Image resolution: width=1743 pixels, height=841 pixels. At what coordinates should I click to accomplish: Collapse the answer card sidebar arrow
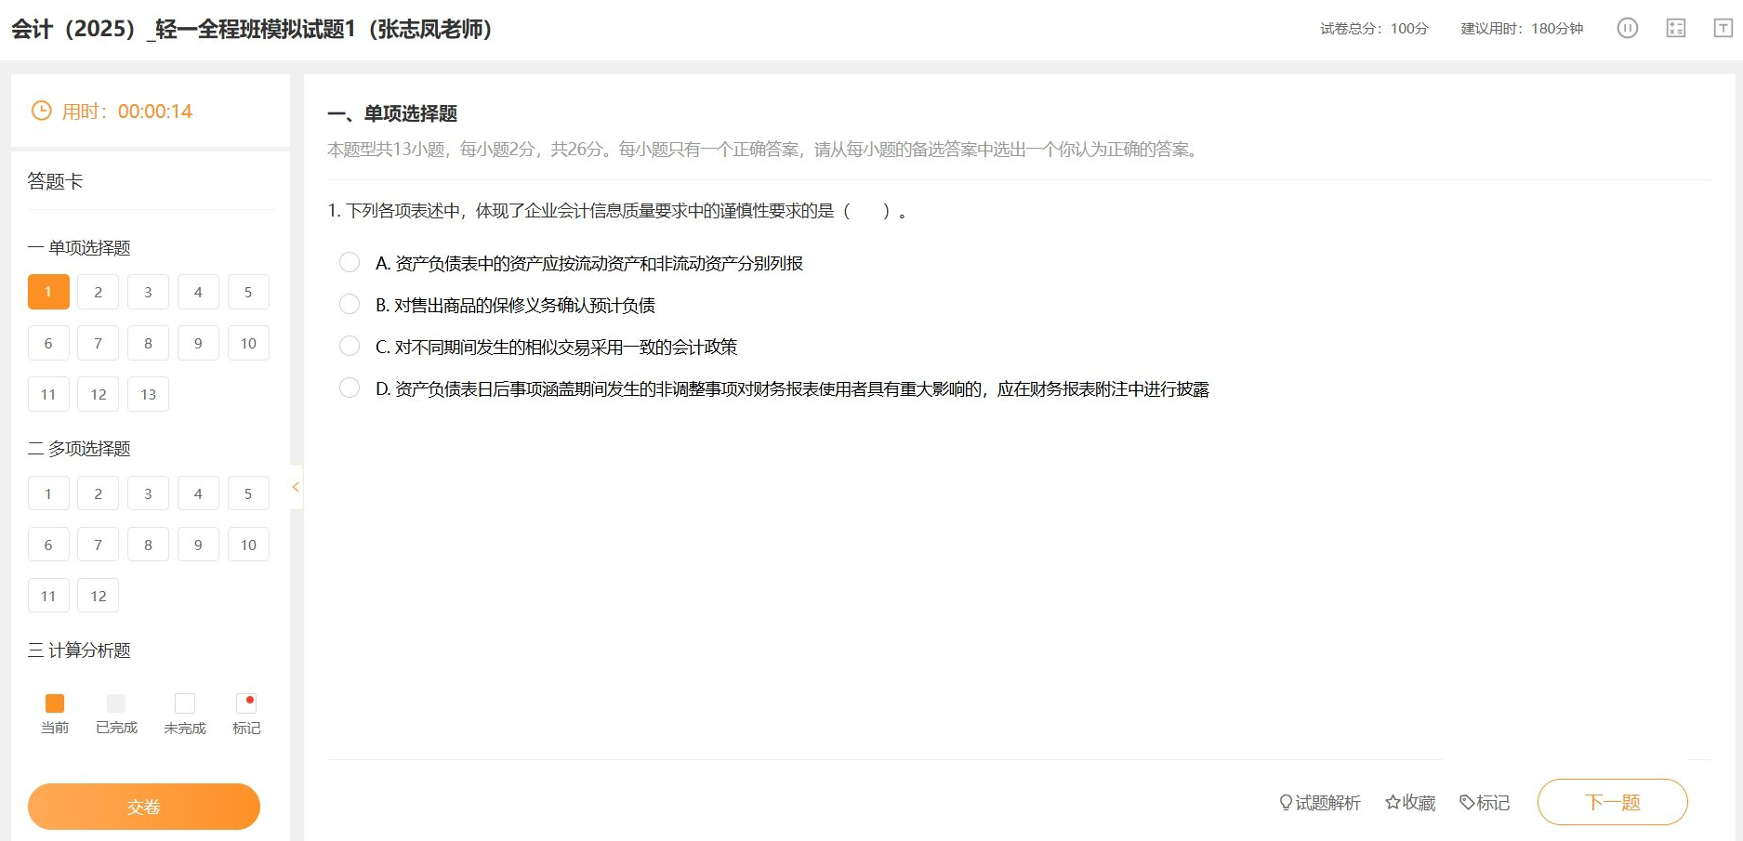[x=296, y=487]
